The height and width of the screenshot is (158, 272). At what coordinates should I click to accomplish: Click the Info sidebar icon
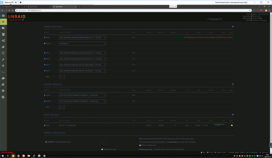(x=3, y=91)
